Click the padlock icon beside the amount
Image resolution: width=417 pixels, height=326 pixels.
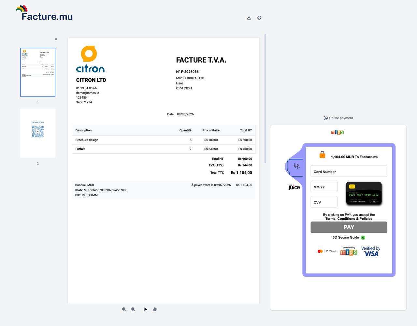coord(322,155)
